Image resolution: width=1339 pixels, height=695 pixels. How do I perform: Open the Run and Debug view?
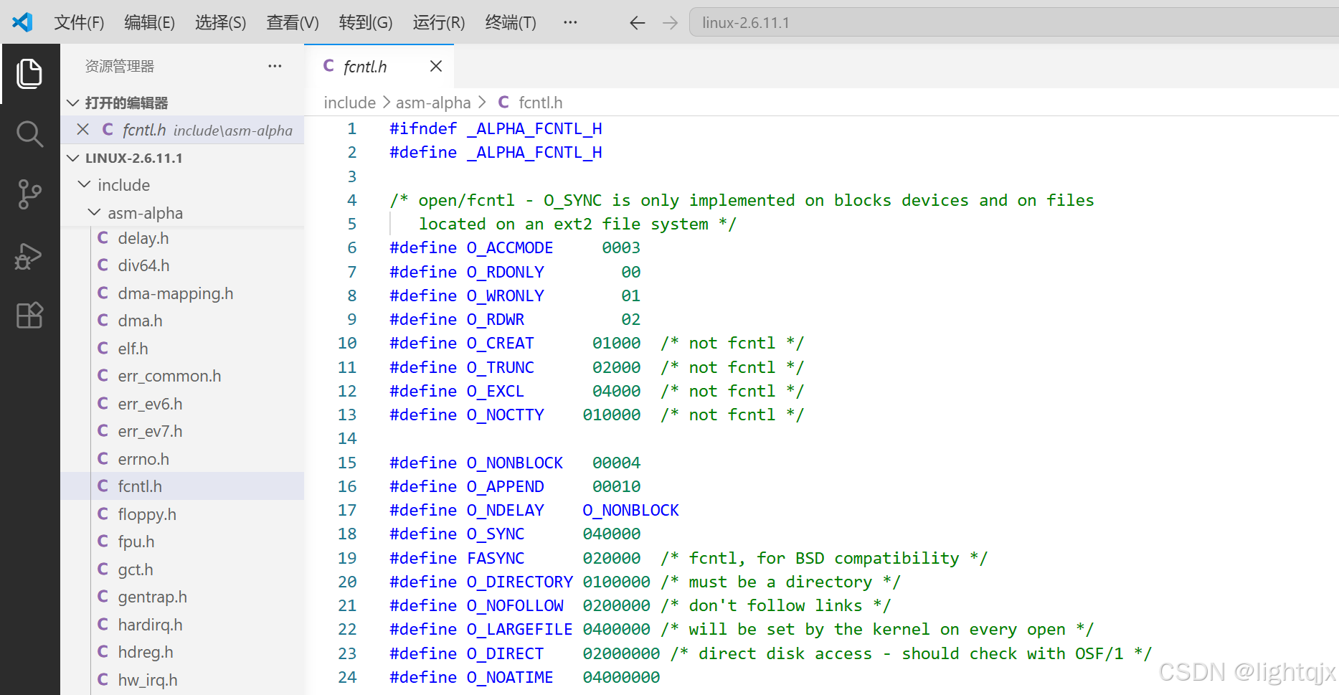coord(29,255)
